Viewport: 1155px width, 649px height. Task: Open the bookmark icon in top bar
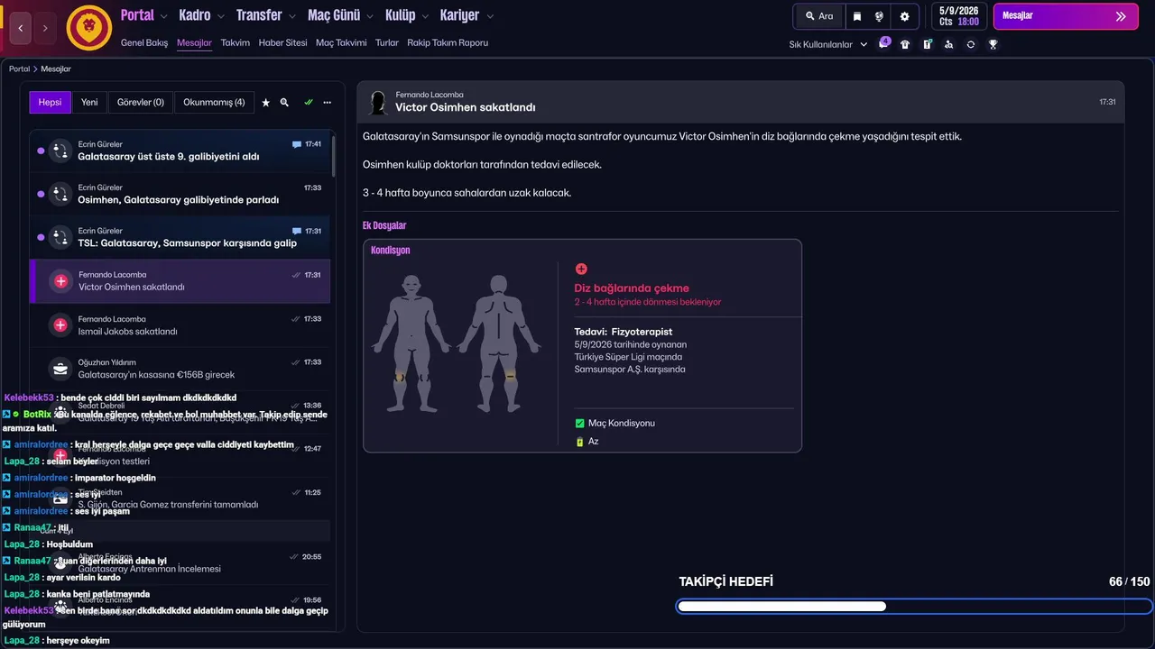pyautogui.click(x=857, y=16)
